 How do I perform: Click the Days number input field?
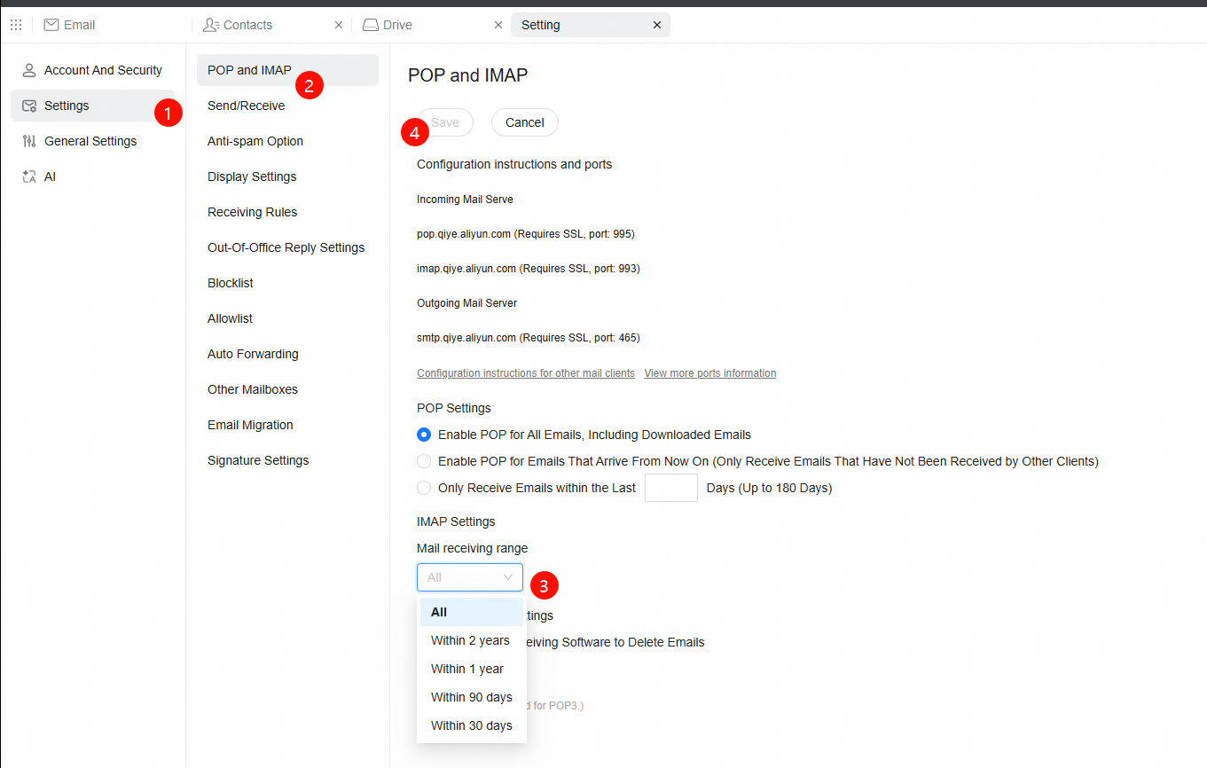(671, 488)
